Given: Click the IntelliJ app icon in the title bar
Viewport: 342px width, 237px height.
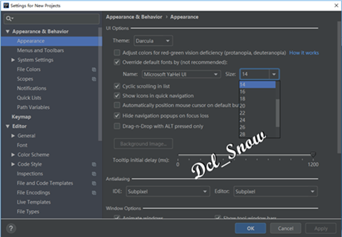Looking at the screenshot, I should pyautogui.click(x=6, y=6).
